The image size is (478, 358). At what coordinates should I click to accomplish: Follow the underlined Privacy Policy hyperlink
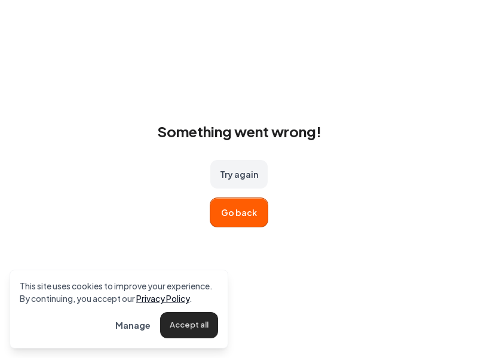(163, 298)
